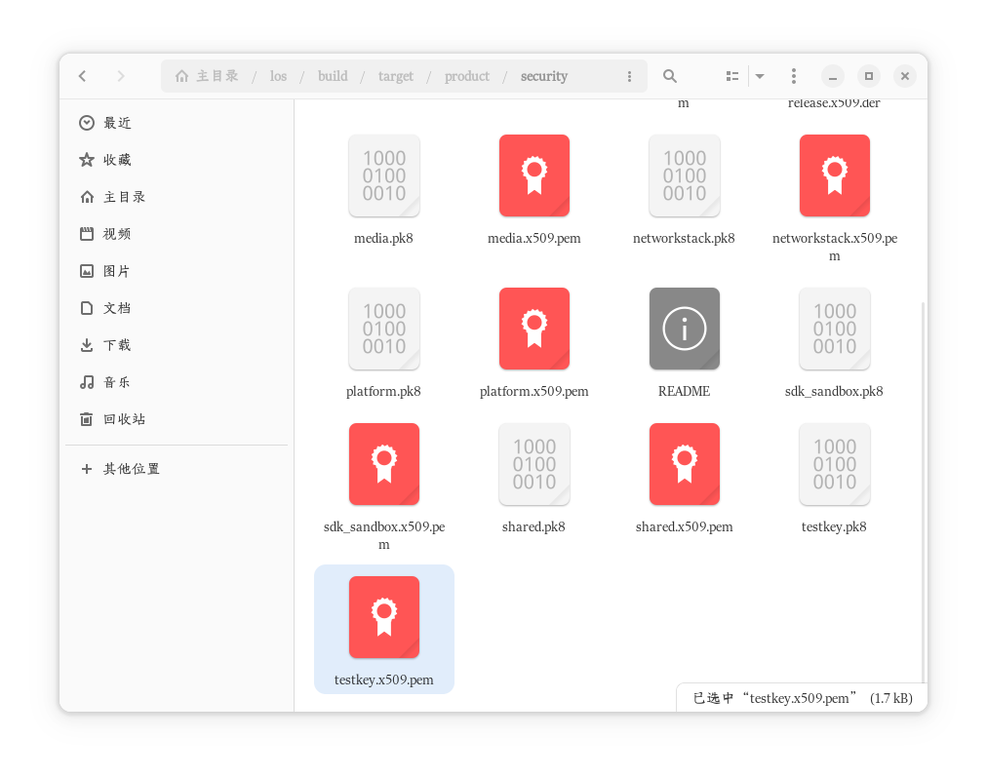The height and width of the screenshot is (777, 987).
Task: Go to 主目录 (Home) in sidebar
Action: pyautogui.click(x=177, y=197)
